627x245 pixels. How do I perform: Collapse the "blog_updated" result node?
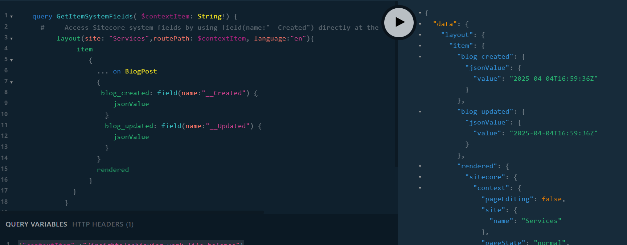[x=420, y=112]
